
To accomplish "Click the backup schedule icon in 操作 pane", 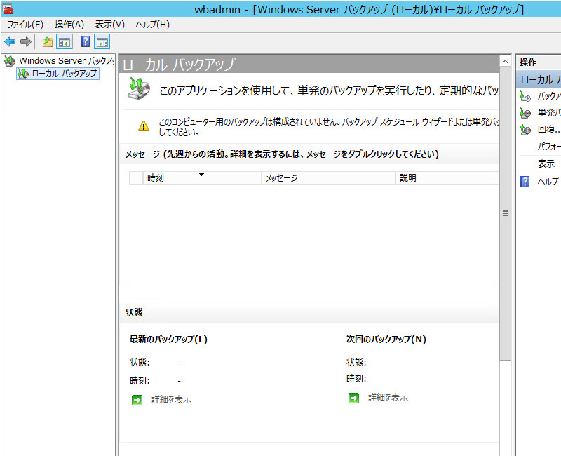I will 525,96.
